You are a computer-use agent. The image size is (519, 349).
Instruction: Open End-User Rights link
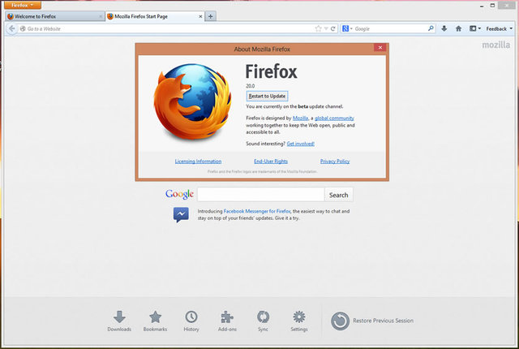[x=271, y=162]
